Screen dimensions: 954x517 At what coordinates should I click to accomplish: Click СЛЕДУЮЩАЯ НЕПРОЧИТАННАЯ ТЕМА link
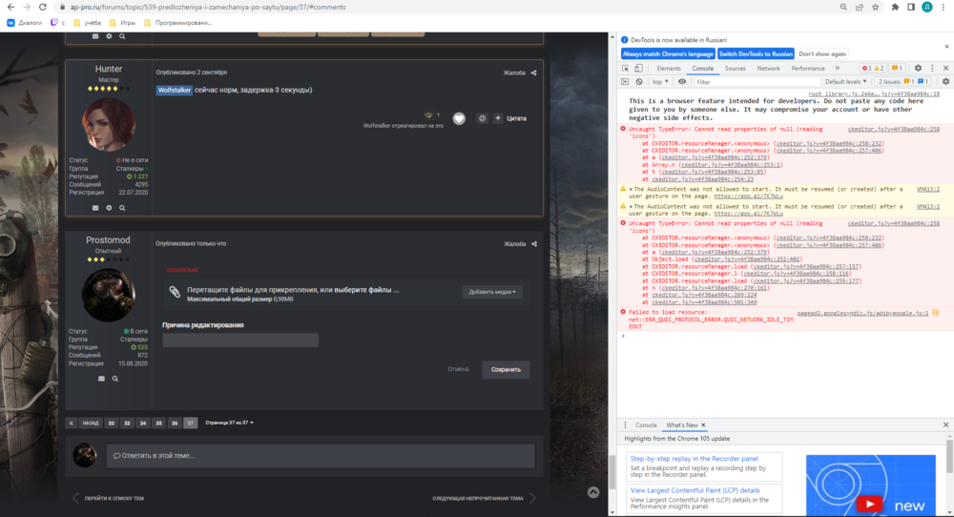(478, 498)
